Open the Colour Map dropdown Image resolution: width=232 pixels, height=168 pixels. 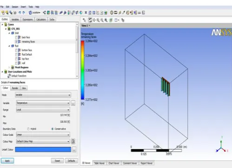[x=43, y=142]
